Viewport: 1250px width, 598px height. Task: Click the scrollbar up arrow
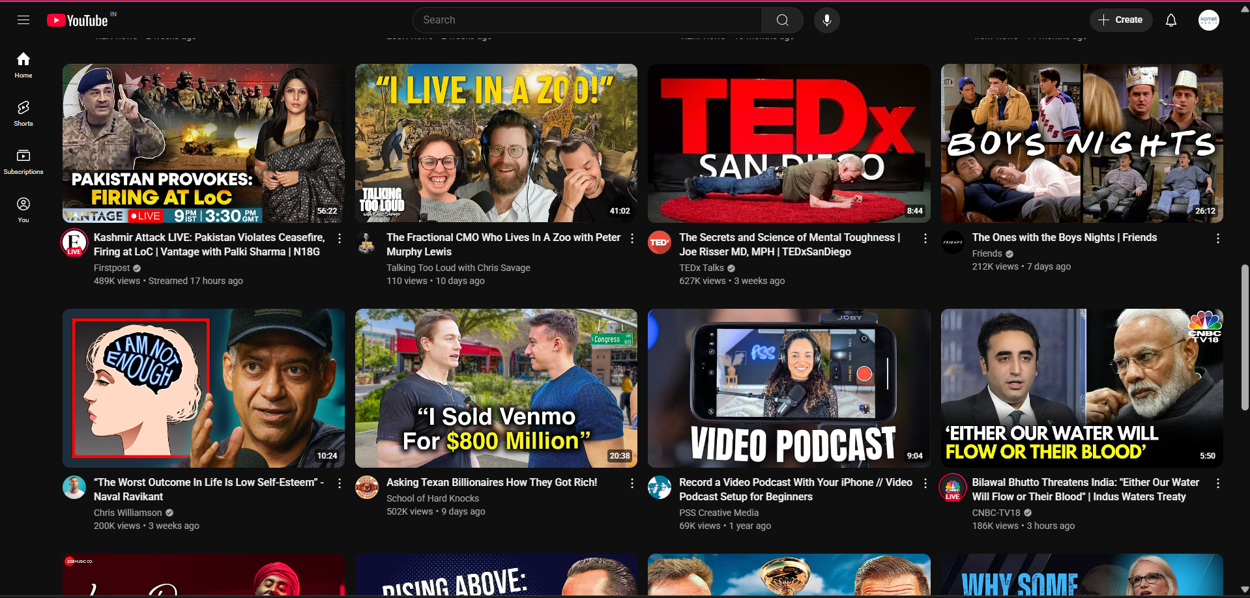click(x=1245, y=8)
